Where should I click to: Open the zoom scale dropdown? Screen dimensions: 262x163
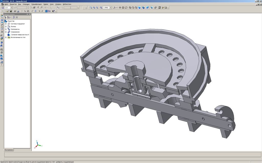[x=111, y=8]
